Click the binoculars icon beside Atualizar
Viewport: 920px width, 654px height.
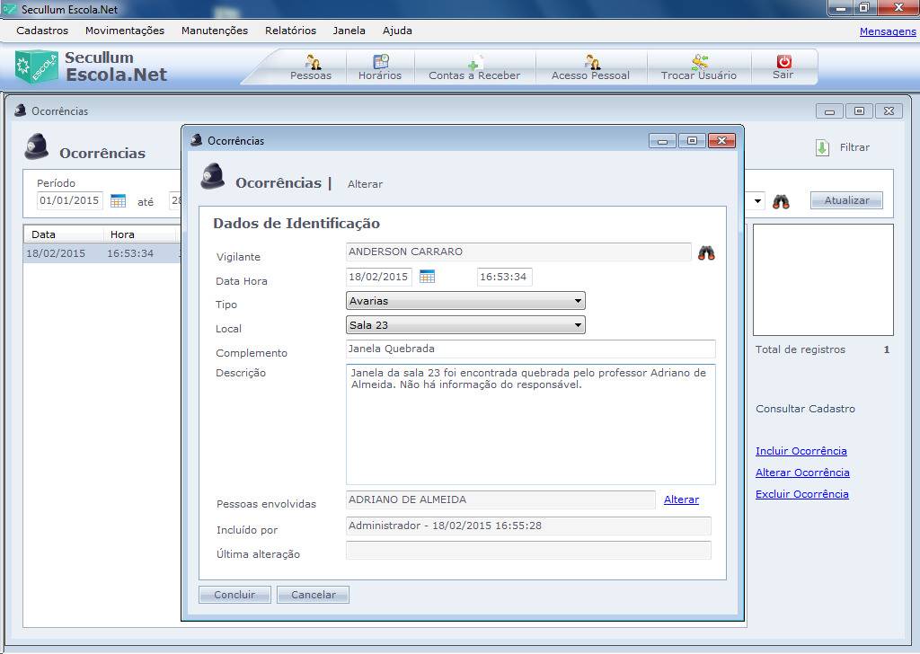point(781,202)
